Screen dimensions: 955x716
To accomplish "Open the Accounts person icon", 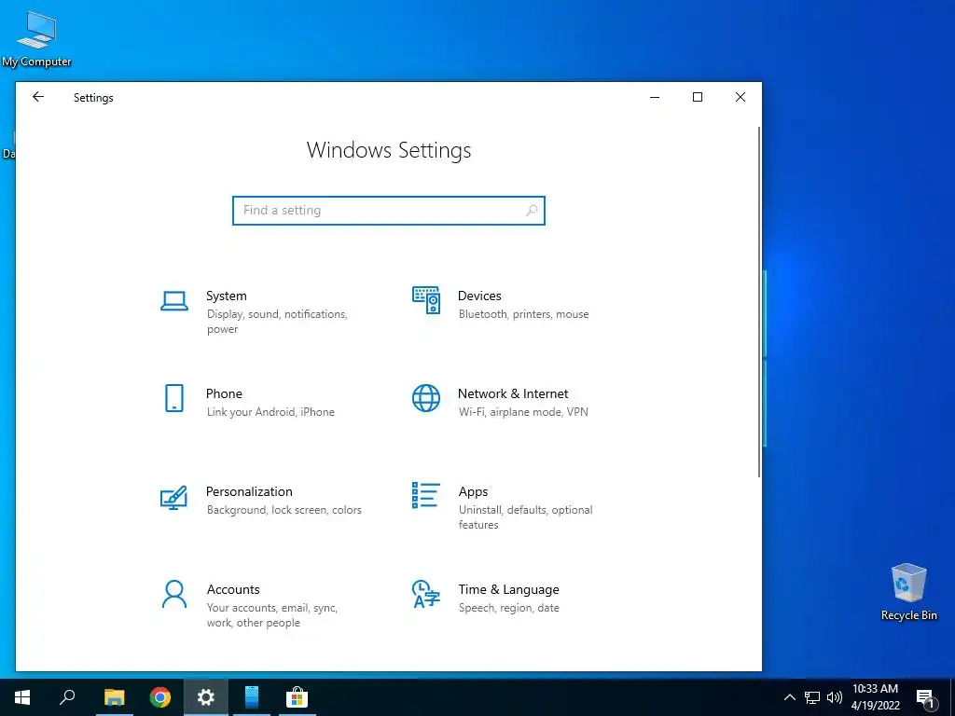I will click(174, 594).
